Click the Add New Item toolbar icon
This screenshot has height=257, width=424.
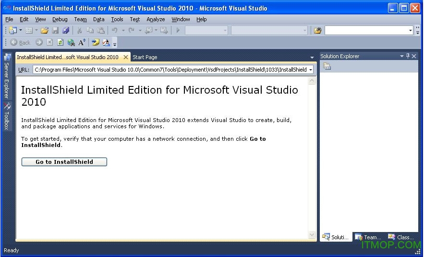(29, 30)
